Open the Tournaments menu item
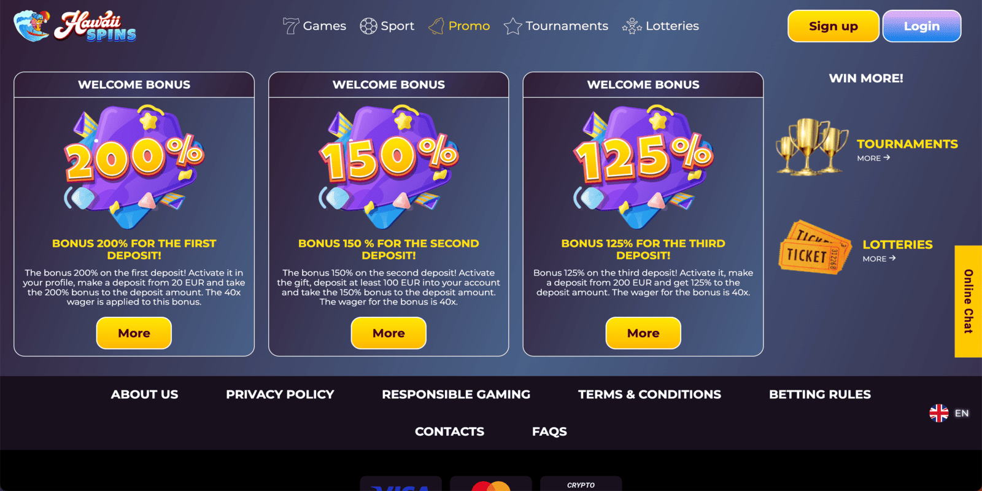 point(556,26)
